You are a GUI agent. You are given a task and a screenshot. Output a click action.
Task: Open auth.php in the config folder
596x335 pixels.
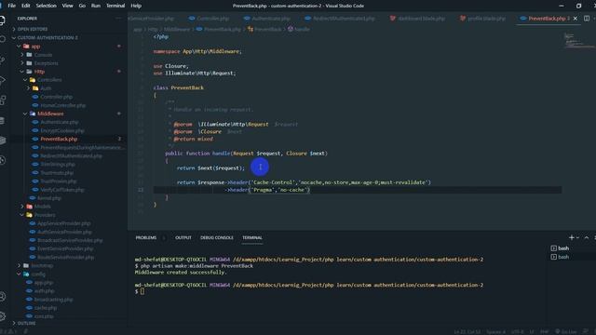[x=44, y=291]
